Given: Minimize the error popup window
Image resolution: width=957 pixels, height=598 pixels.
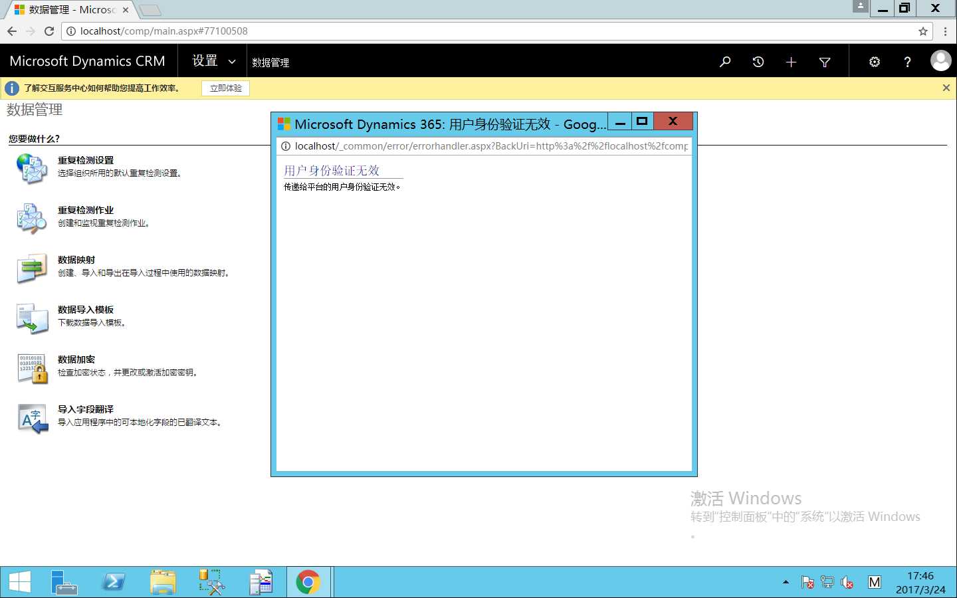Looking at the screenshot, I should [620, 122].
